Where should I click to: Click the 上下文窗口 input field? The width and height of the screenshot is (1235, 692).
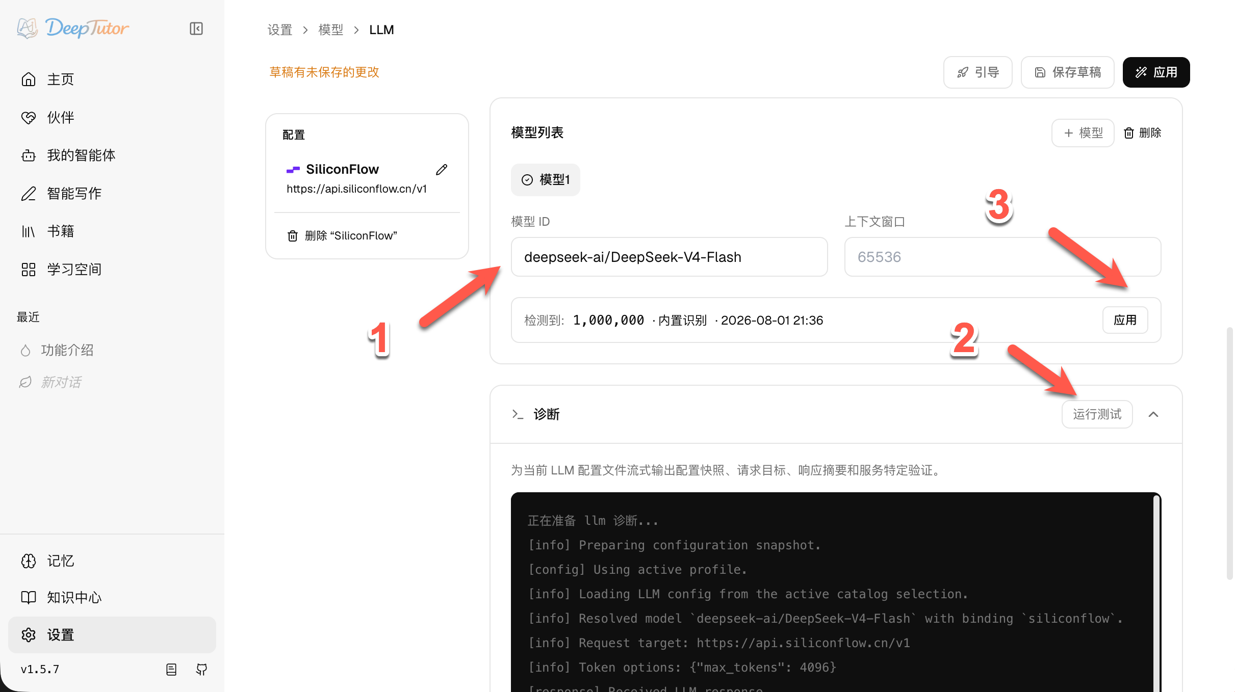tap(1002, 257)
